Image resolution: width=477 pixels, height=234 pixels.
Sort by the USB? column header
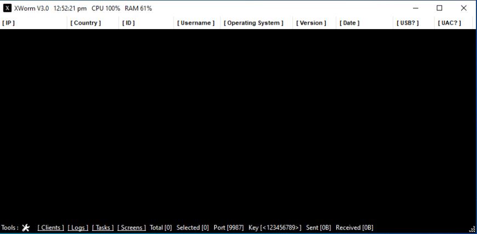413,23
